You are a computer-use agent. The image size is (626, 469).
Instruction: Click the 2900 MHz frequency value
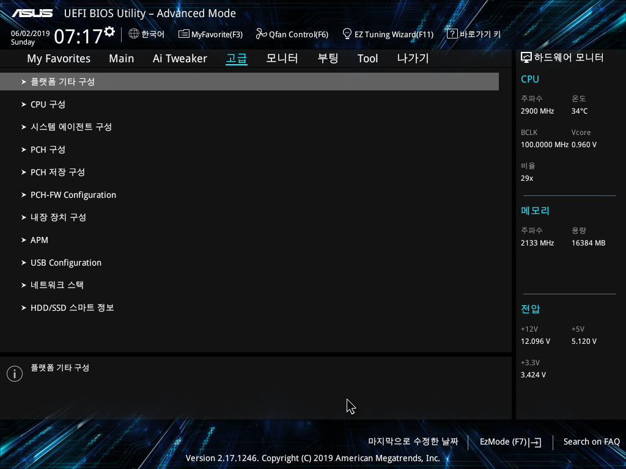point(537,111)
